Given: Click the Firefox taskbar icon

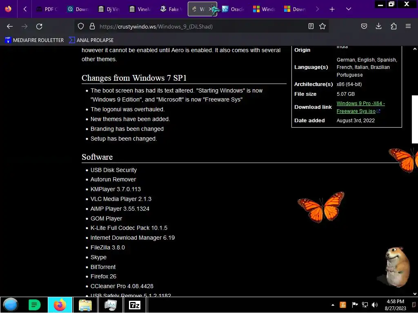Looking at the screenshot, I should pyautogui.click(x=60, y=305).
